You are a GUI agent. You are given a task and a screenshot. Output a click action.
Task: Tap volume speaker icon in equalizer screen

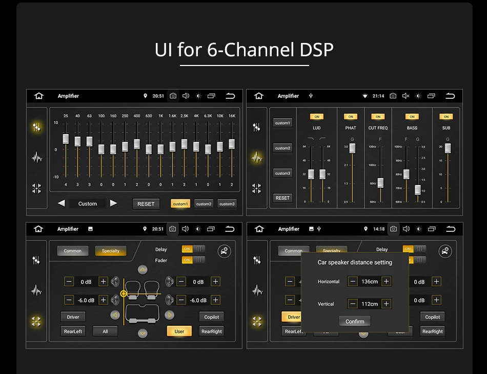186,96
